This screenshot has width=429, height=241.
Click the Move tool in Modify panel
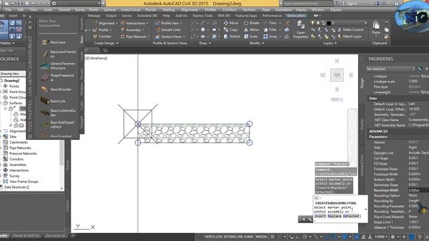coord(231,23)
